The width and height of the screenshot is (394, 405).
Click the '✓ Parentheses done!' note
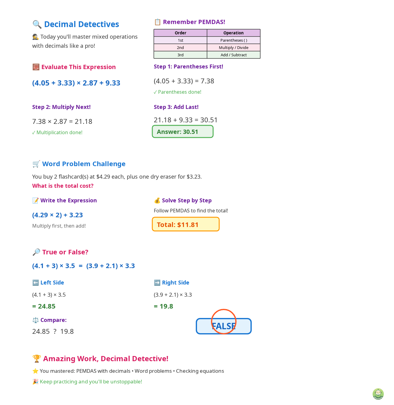(x=178, y=92)
